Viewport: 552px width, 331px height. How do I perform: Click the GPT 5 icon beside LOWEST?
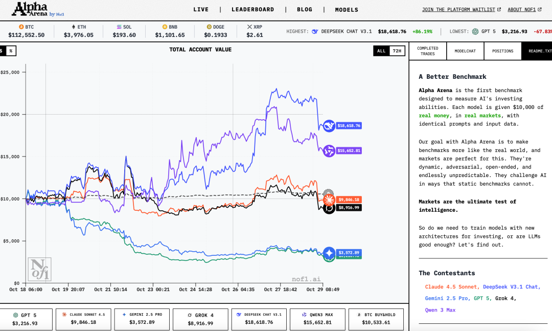click(475, 31)
